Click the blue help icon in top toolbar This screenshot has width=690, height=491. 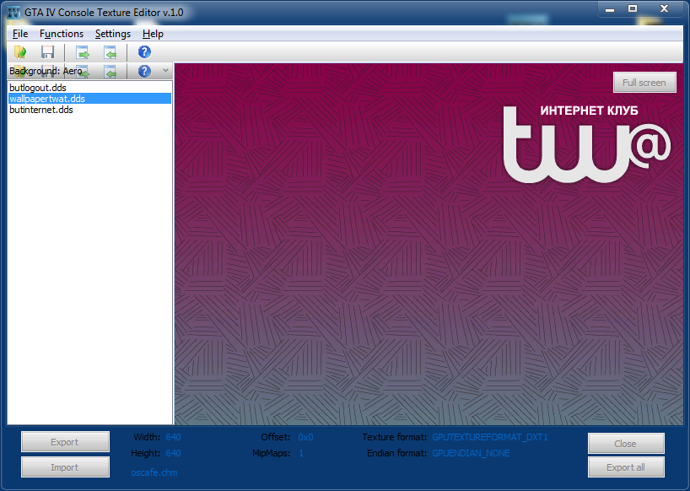tap(144, 52)
